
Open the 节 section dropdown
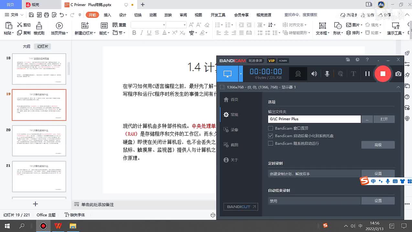point(119,33)
